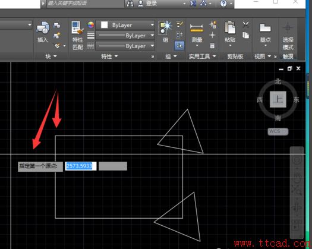Click the 登录 sign-in button

click(x=147, y=4)
